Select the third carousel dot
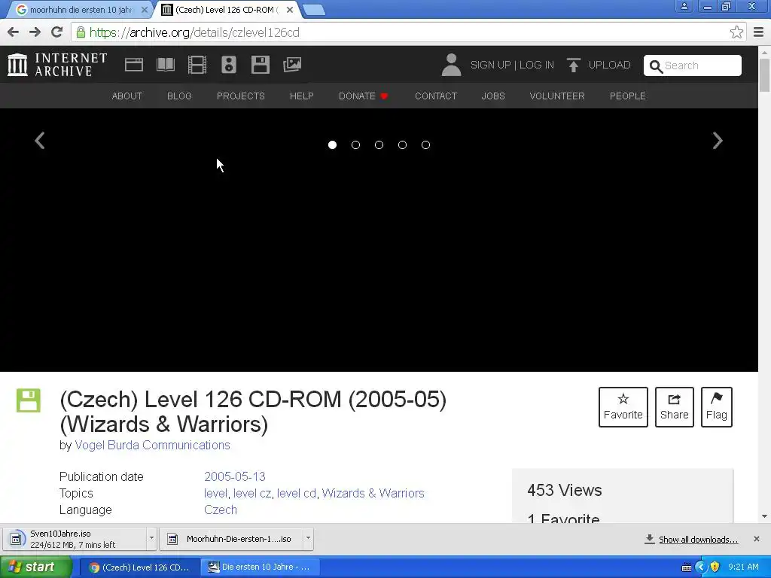The image size is (771, 578). tap(379, 145)
